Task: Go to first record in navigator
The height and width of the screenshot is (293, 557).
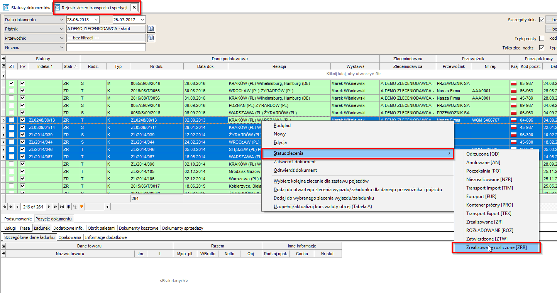Action: pyautogui.click(x=5, y=207)
